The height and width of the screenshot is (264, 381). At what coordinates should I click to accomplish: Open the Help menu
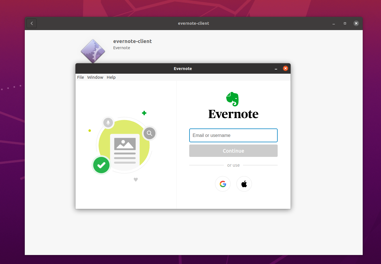(x=111, y=77)
